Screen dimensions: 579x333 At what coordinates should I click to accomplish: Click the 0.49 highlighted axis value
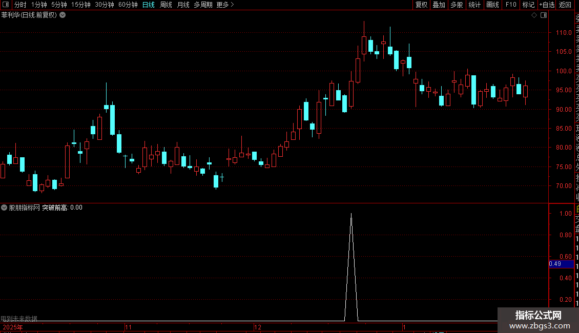click(561, 264)
